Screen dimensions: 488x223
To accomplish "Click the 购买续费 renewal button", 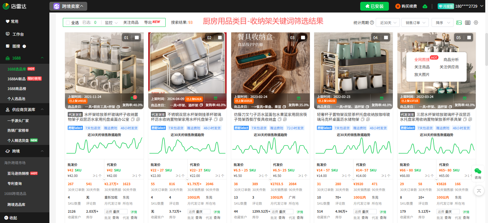I will [x=406, y=6].
